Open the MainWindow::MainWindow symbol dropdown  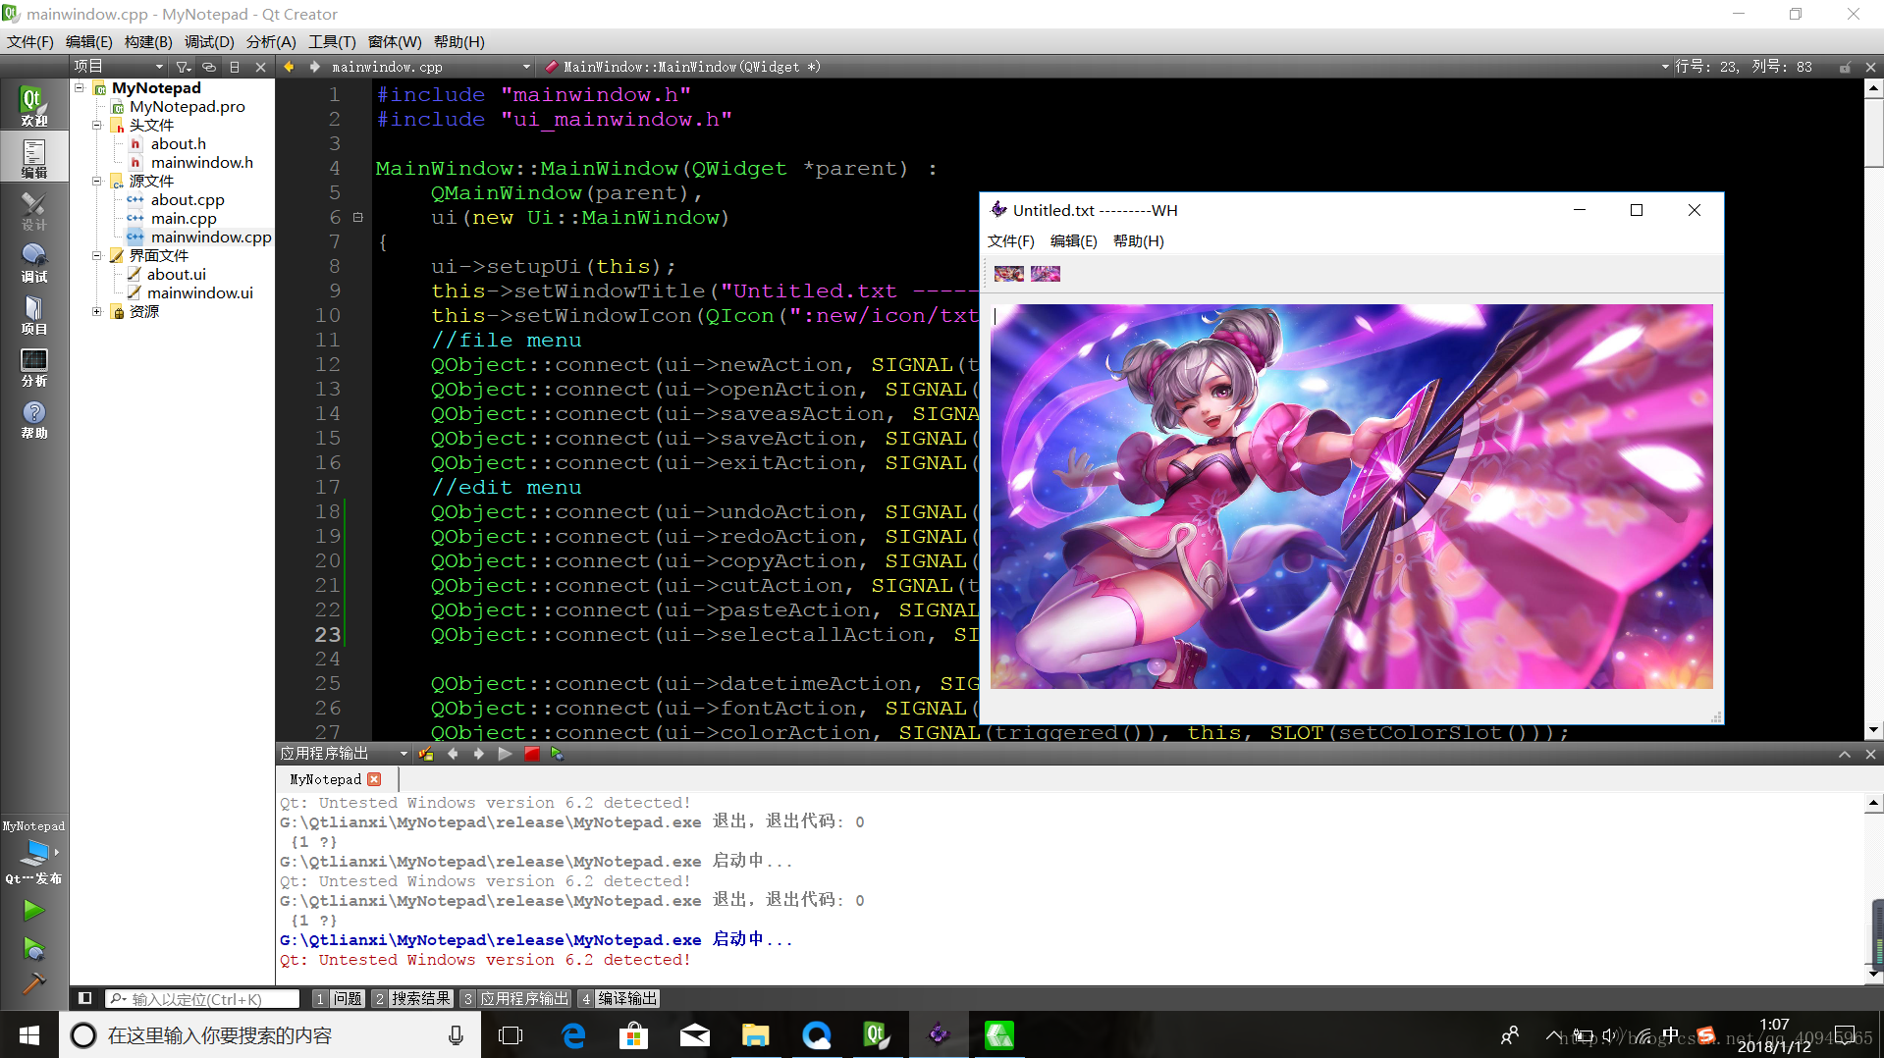tap(1104, 67)
